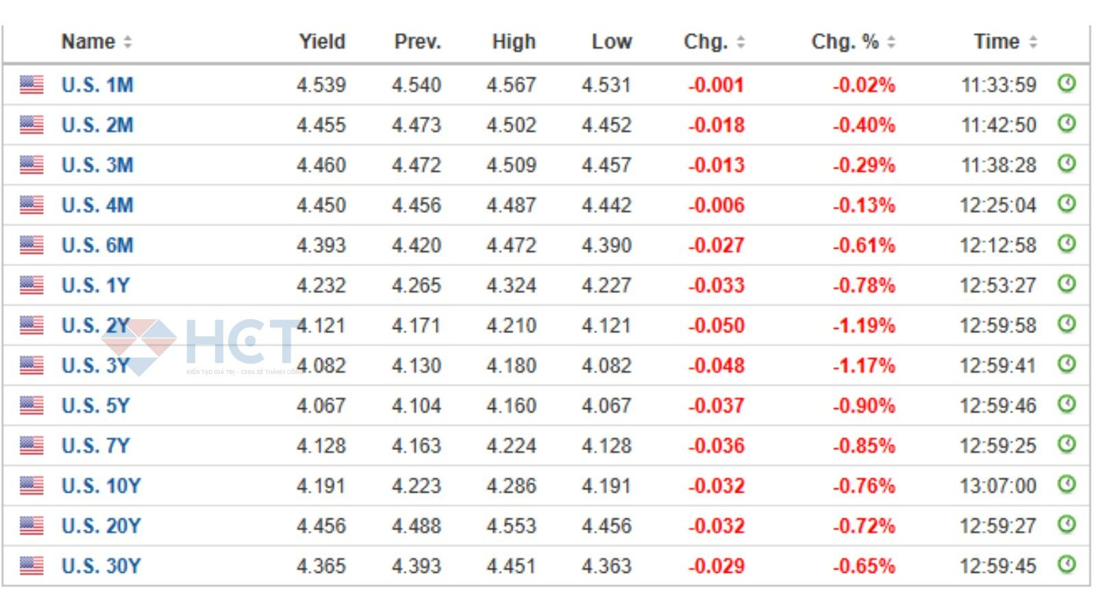Image resolution: width=1096 pixels, height=596 pixels.
Task: Open the U.S. 1M bond link
Action: click(97, 85)
